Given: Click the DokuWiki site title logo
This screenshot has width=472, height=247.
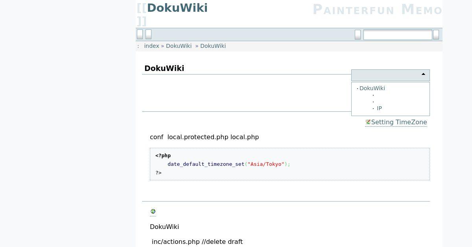Looking at the screenshot, I should click(x=177, y=8).
